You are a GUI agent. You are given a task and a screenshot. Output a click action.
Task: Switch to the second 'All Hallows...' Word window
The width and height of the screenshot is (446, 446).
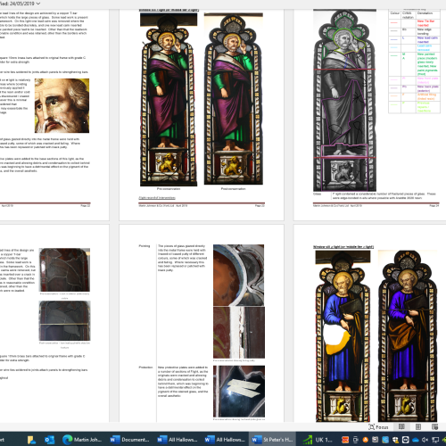pos(225,440)
